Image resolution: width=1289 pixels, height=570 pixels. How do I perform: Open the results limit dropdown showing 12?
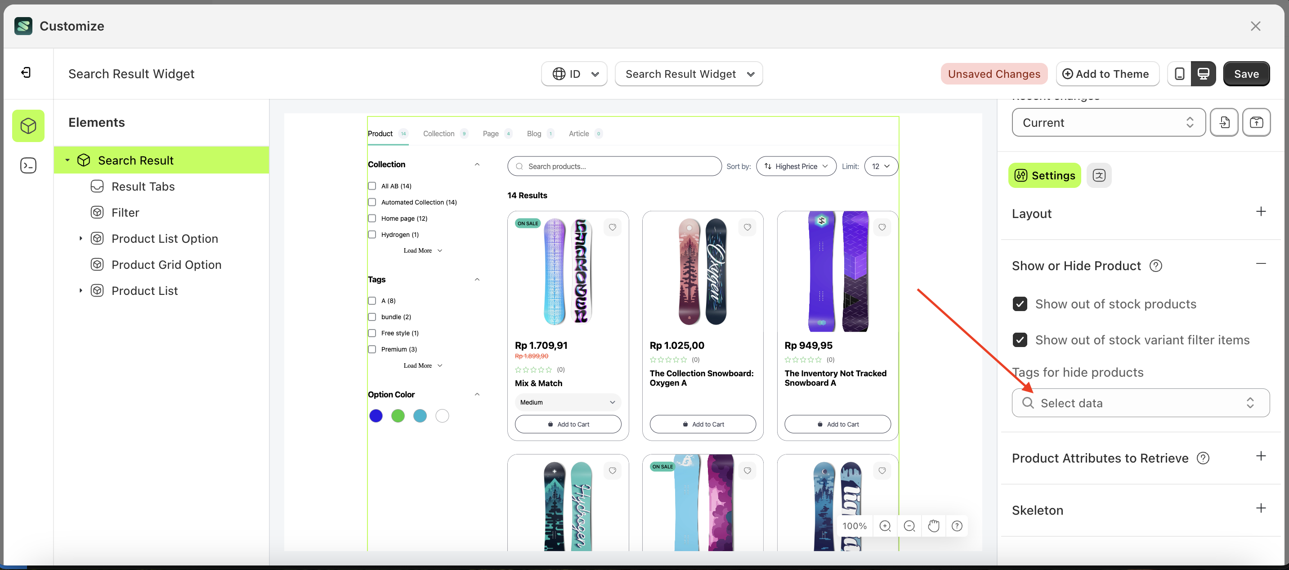(881, 166)
